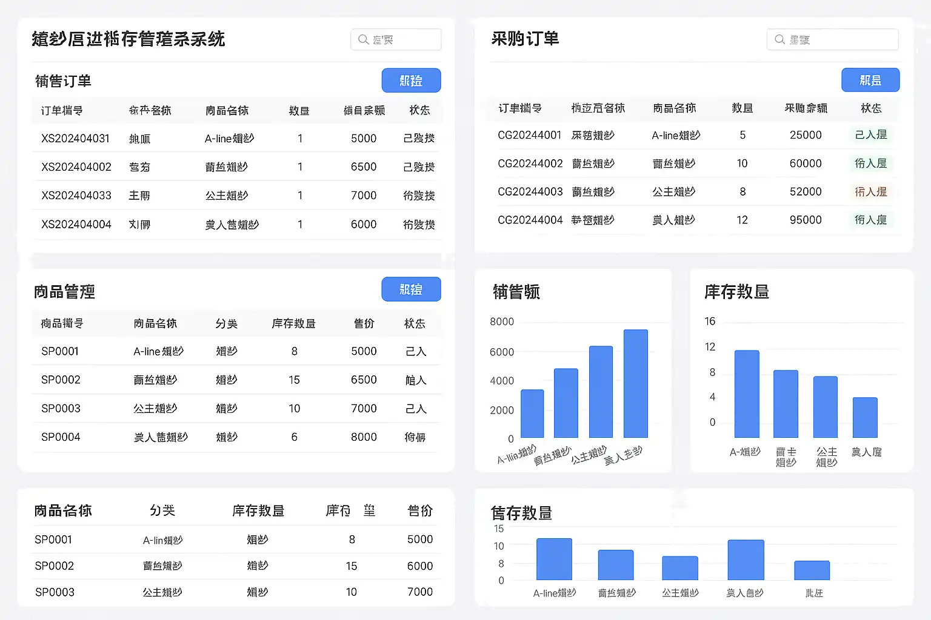931x620 pixels.
Task: Click the status badge of order CG20244001
Action: (870, 135)
